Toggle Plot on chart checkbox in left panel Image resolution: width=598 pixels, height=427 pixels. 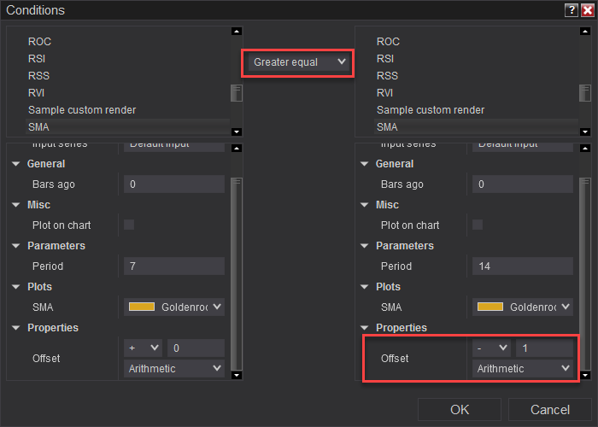click(129, 225)
